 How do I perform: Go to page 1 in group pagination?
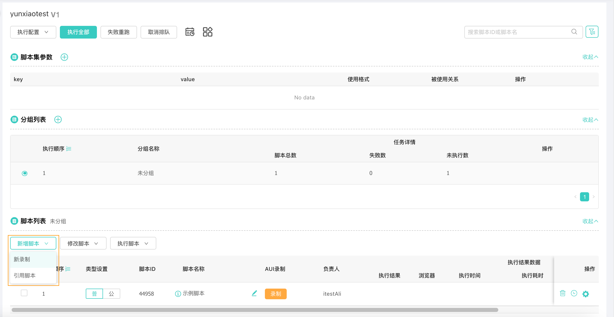585,197
